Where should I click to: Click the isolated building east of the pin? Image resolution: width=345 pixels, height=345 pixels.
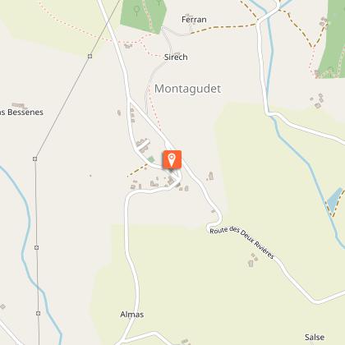[x=210, y=176]
